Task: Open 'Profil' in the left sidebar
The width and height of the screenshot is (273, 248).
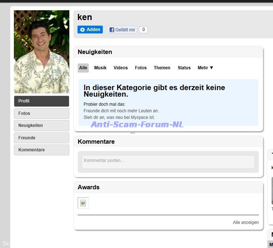Action: (42, 101)
